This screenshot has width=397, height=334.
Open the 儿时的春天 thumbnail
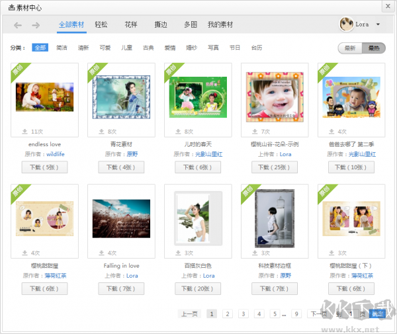[198, 97]
